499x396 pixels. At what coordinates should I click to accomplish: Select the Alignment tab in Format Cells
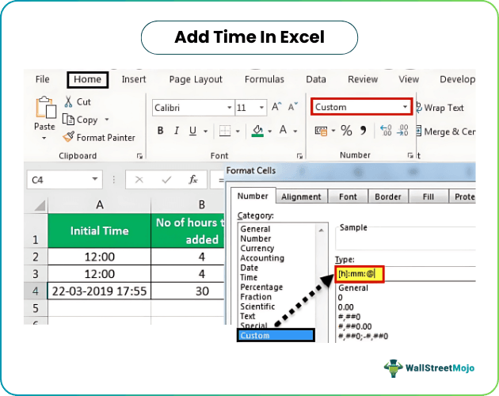(301, 196)
